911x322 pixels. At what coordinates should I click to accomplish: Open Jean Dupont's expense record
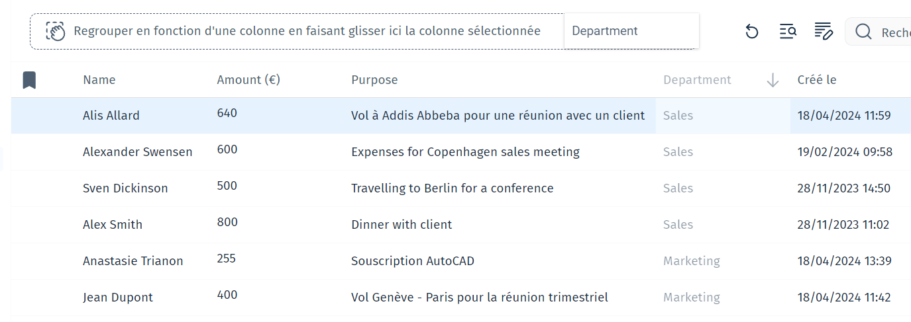click(x=118, y=298)
